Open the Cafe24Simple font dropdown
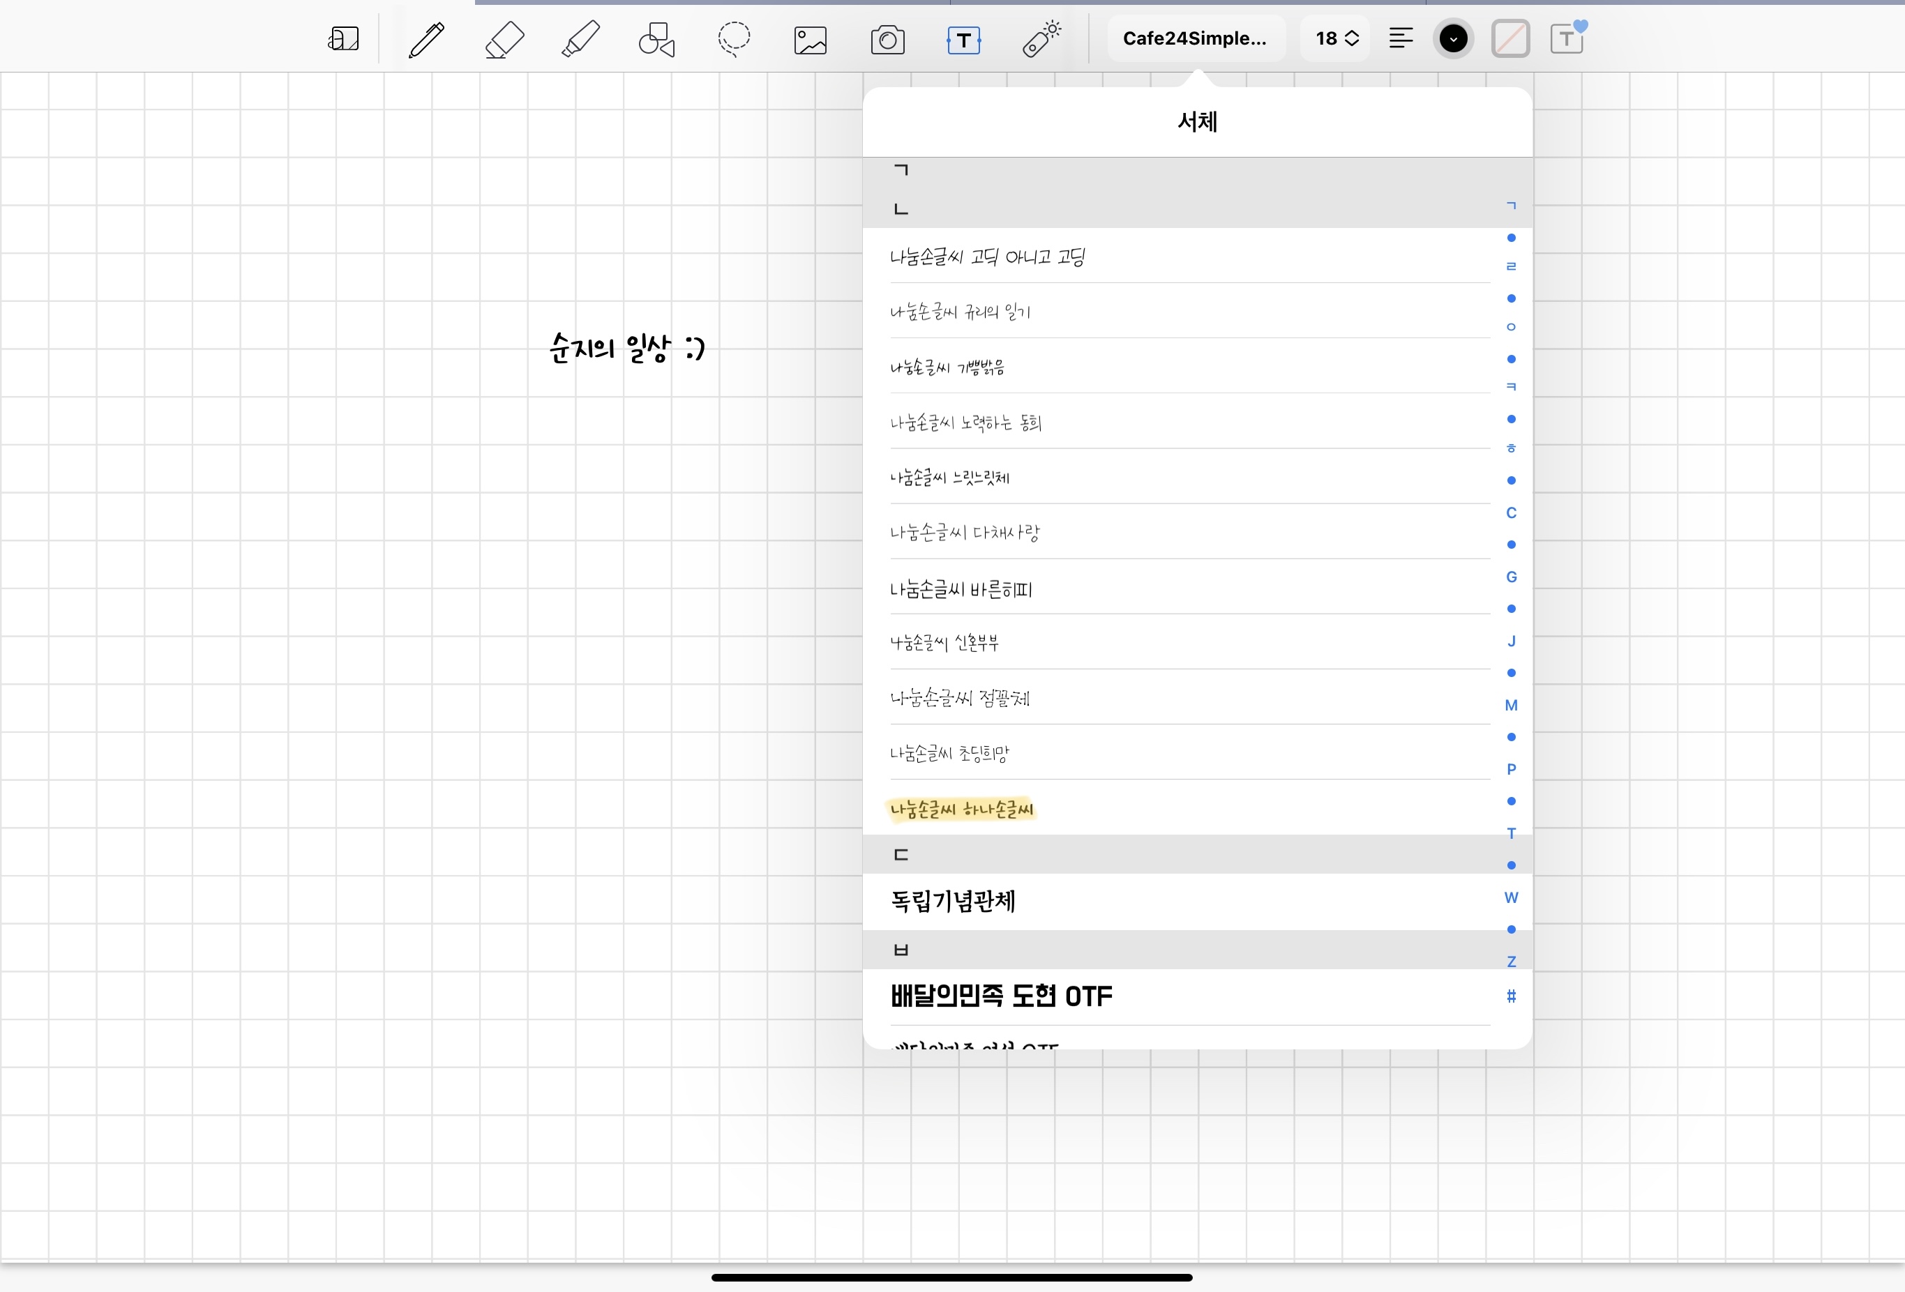The image size is (1905, 1292). [x=1194, y=38]
